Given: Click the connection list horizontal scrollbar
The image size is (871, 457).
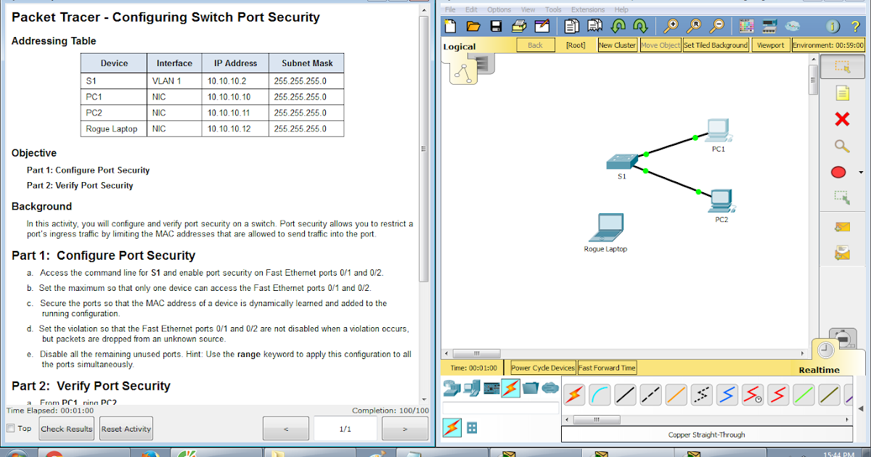Looking at the screenshot, I should (596, 419).
